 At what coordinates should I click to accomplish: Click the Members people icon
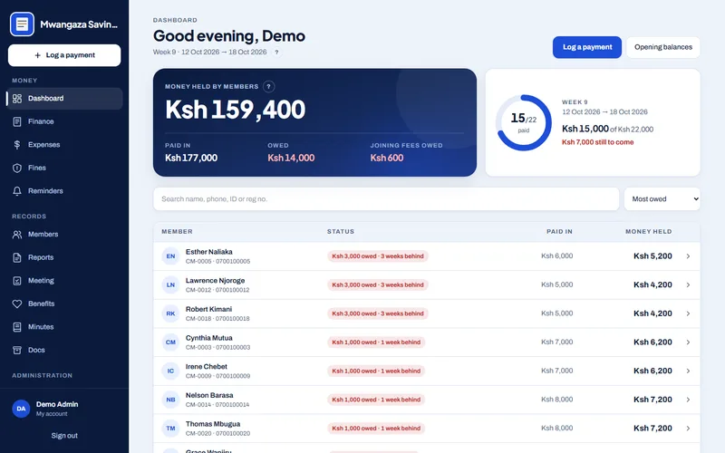[x=17, y=235]
